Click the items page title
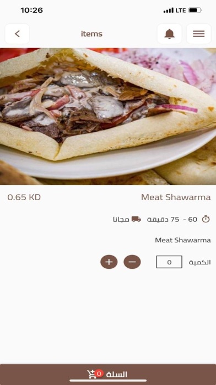 tap(91, 34)
